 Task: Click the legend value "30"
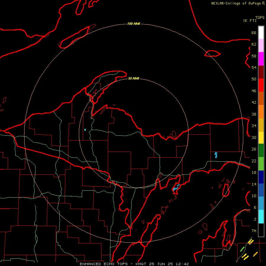pos(254,137)
